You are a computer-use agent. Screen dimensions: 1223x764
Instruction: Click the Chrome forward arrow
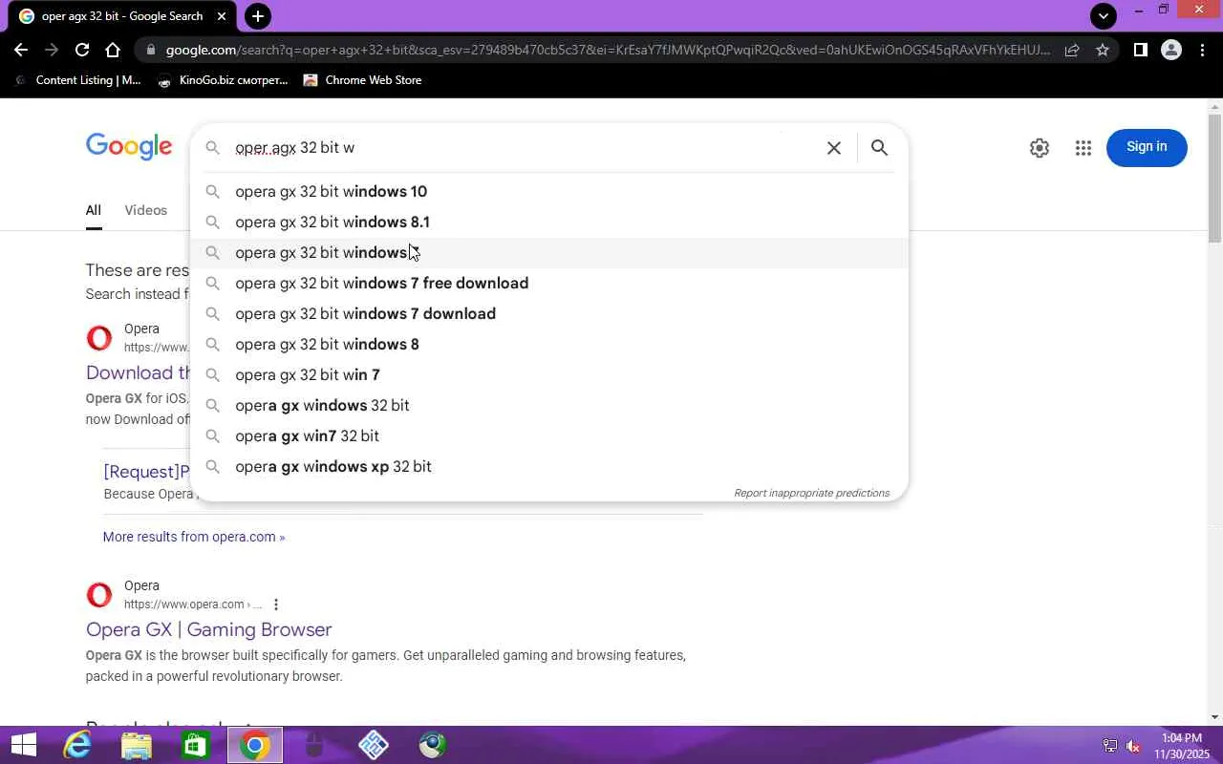[x=52, y=50]
